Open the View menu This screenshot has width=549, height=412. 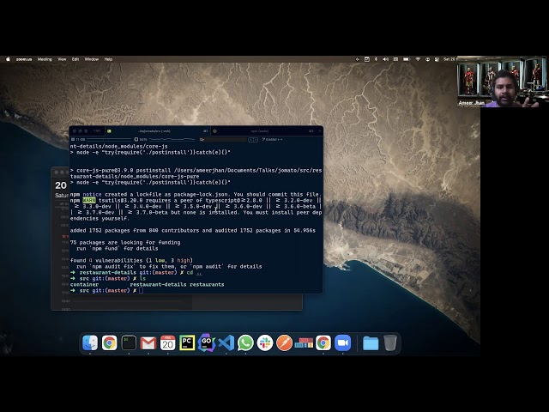pos(62,59)
